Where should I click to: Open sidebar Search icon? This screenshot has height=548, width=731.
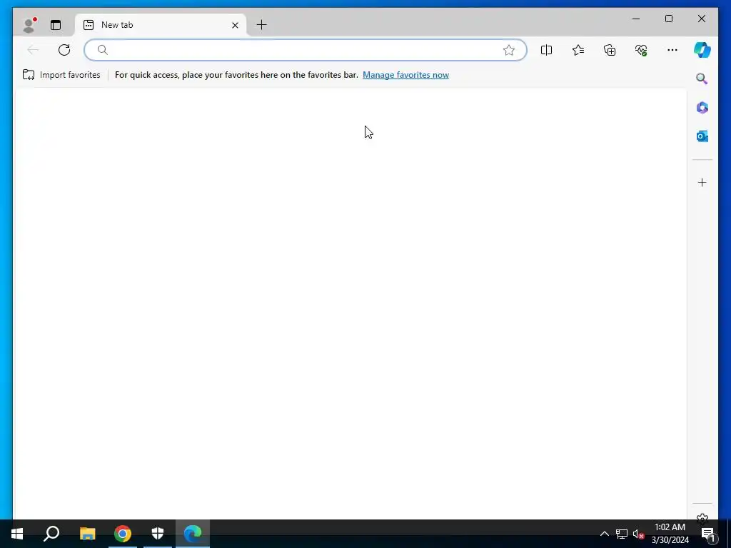[702, 78]
